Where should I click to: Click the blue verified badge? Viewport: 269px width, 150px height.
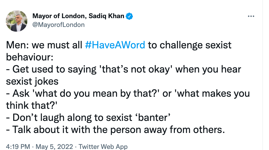[x=130, y=16]
